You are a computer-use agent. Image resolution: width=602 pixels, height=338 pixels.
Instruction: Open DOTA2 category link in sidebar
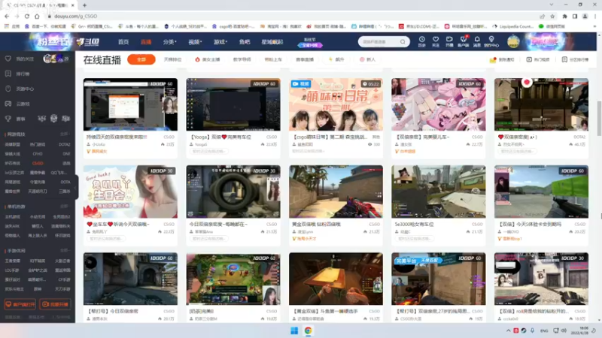pos(65,144)
